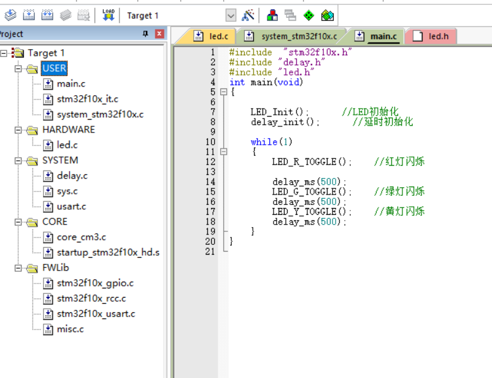Collapse the HARDWARE group

(x=18, y=129)
